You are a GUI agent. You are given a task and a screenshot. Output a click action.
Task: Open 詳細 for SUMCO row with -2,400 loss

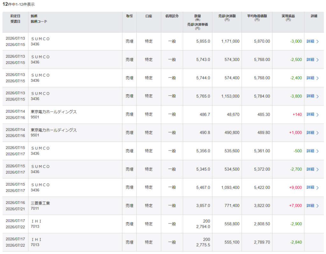(313, 78)
